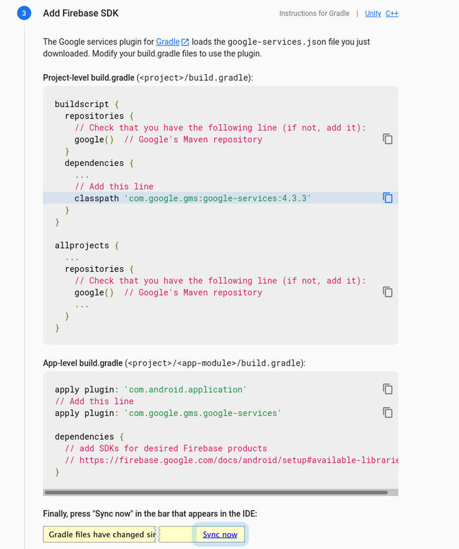Switch to C++ instructions

pos(392,13)
